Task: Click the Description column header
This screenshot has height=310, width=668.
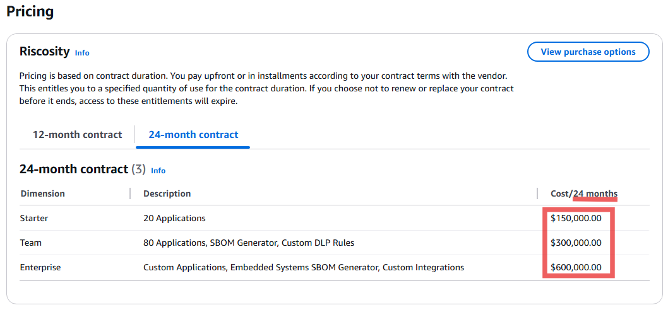Action: tap(167, 194)
